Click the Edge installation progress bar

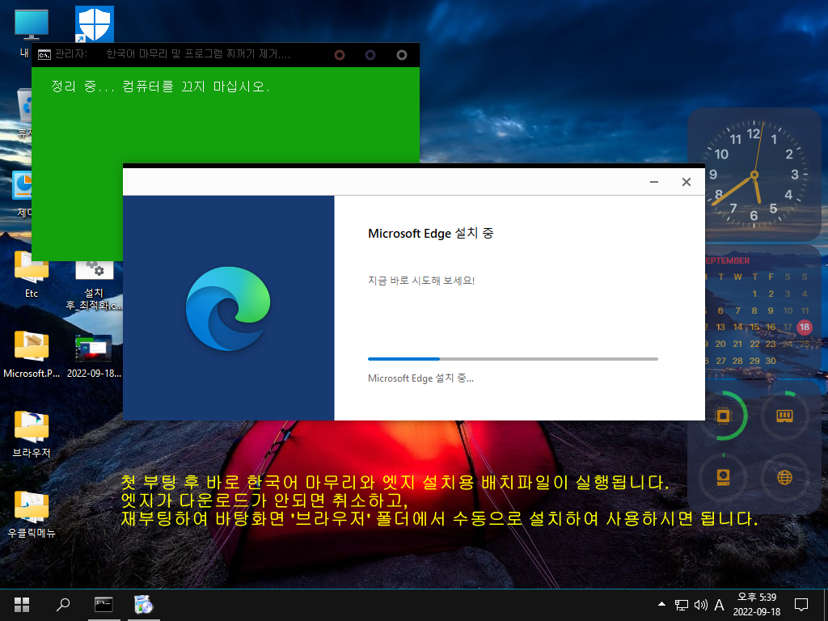point(513,359)
